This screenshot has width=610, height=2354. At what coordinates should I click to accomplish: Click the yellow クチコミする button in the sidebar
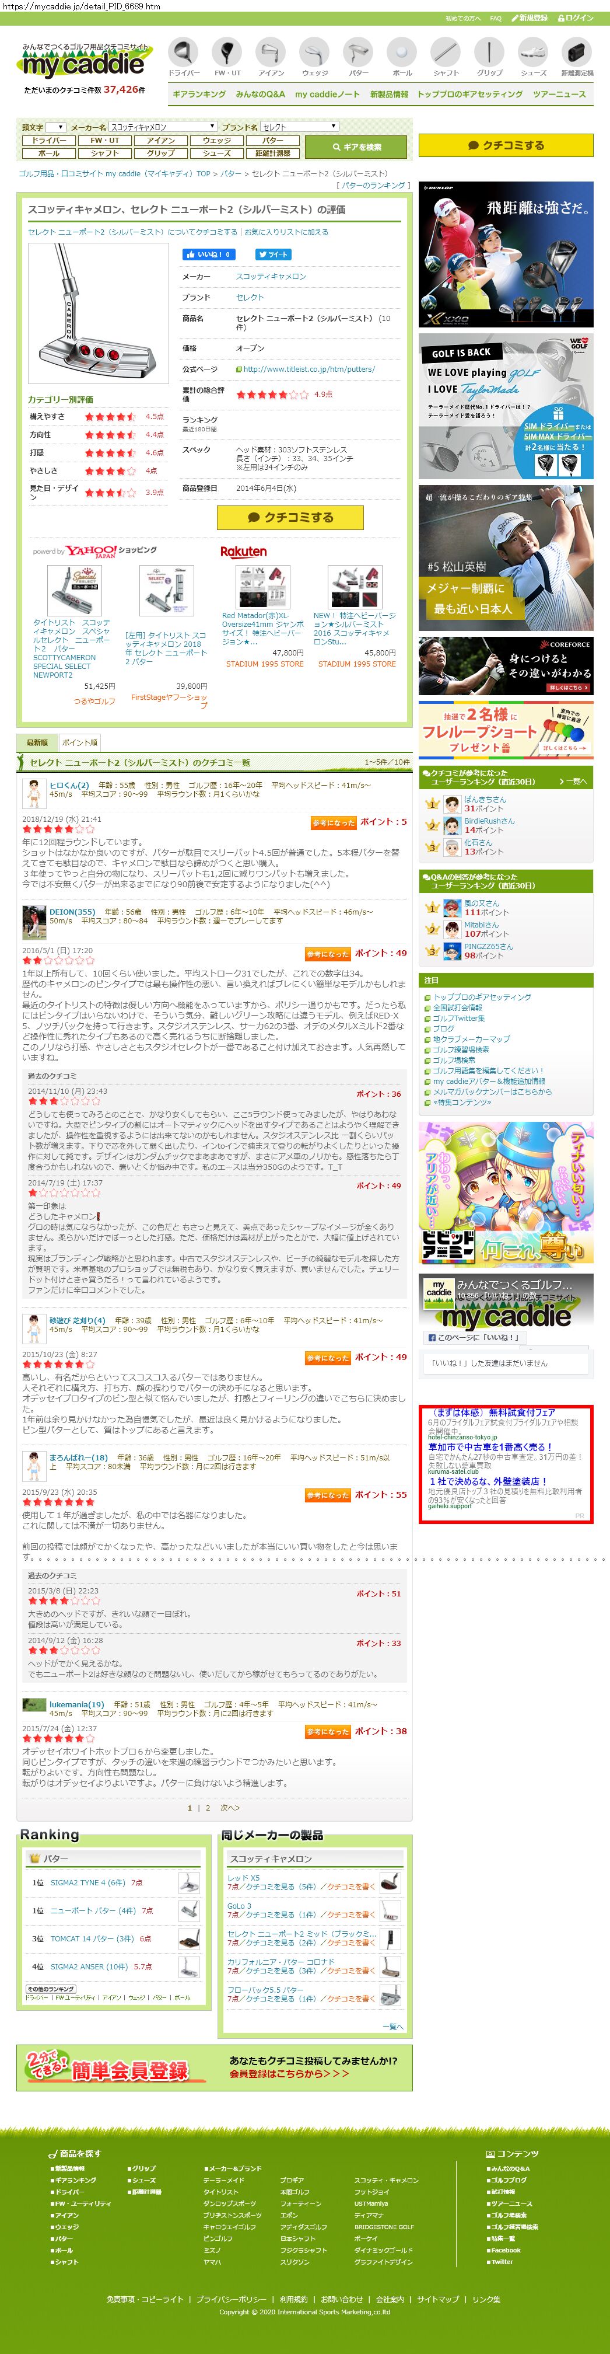point(506,145)
